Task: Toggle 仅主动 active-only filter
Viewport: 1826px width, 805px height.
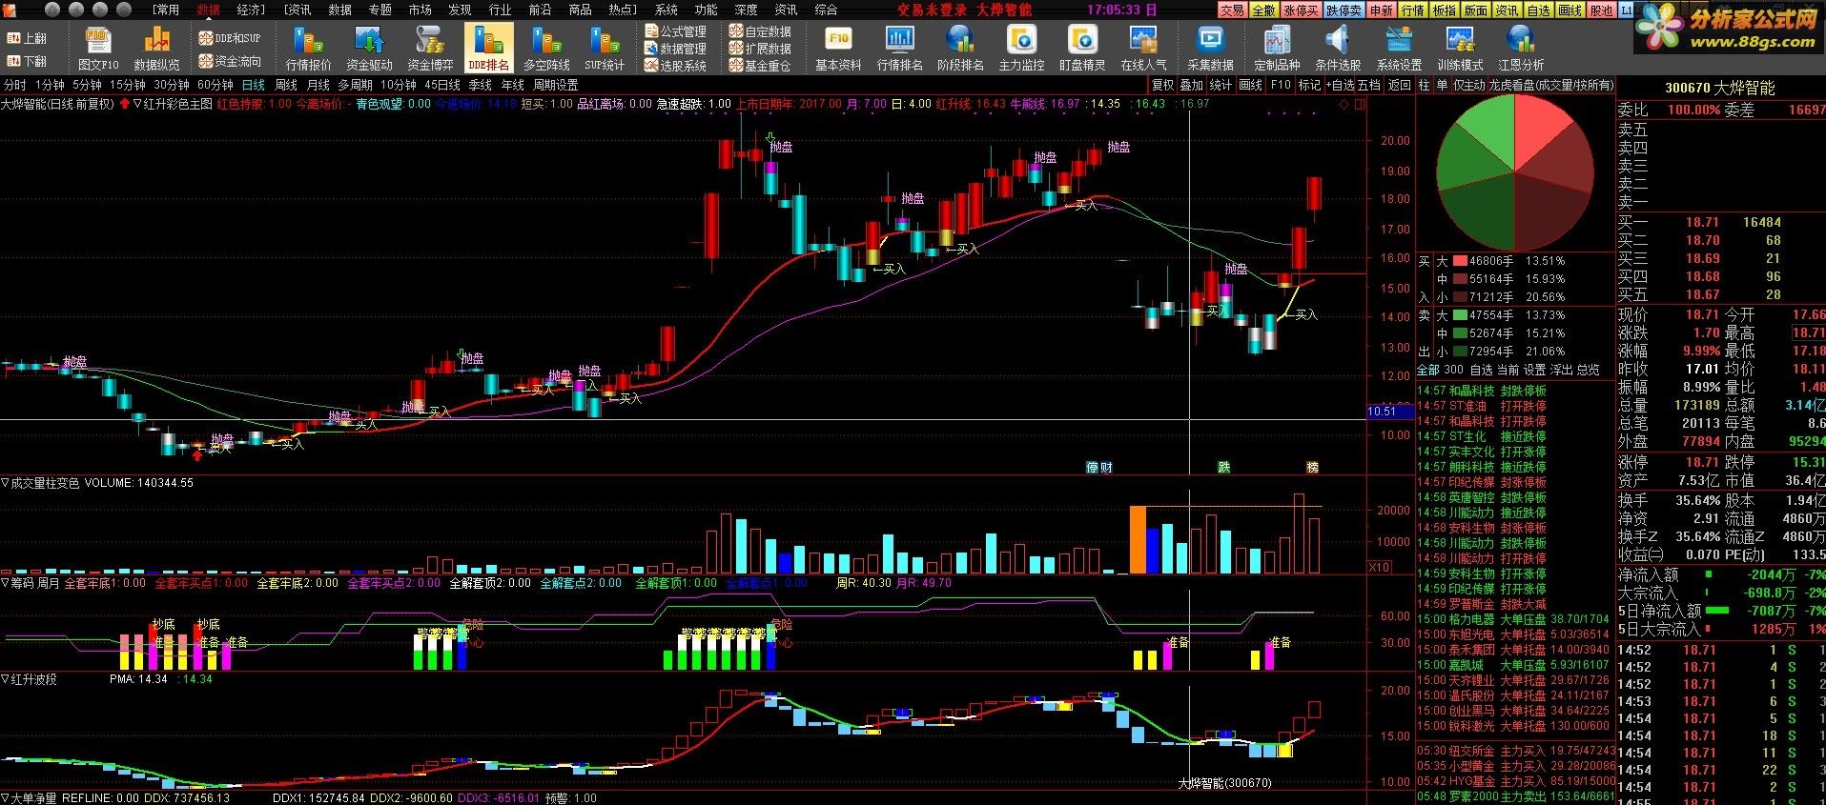Action: click(1468, 85)
